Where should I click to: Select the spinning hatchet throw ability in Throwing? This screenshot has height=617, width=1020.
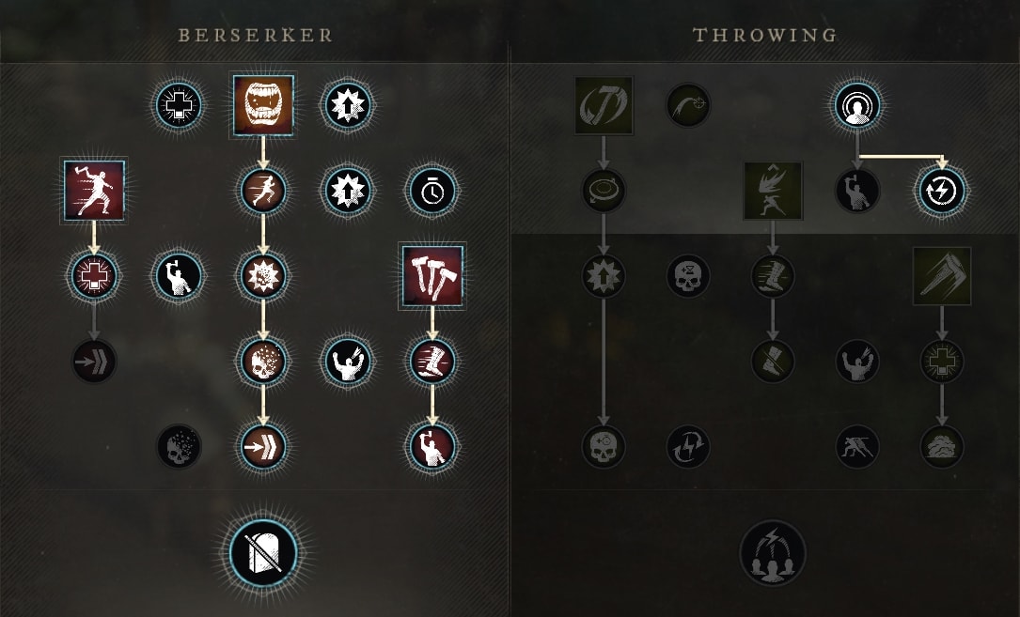[604, 105]
